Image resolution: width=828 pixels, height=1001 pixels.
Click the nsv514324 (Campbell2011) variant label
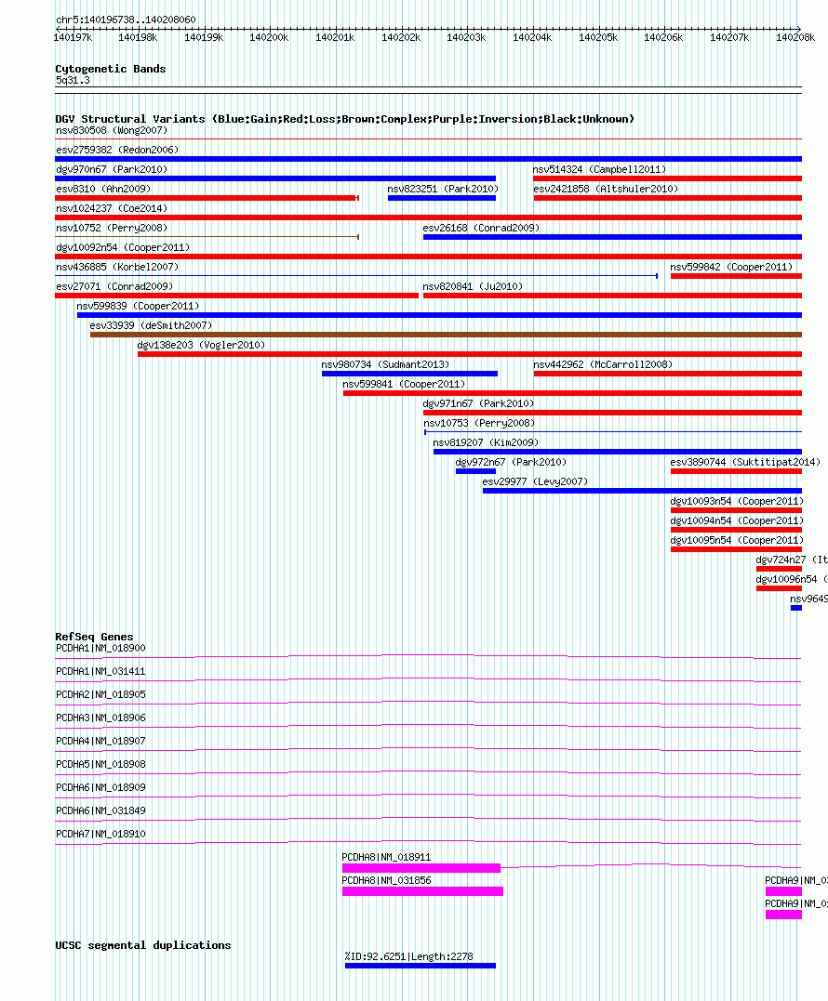(x=599, y=169)
